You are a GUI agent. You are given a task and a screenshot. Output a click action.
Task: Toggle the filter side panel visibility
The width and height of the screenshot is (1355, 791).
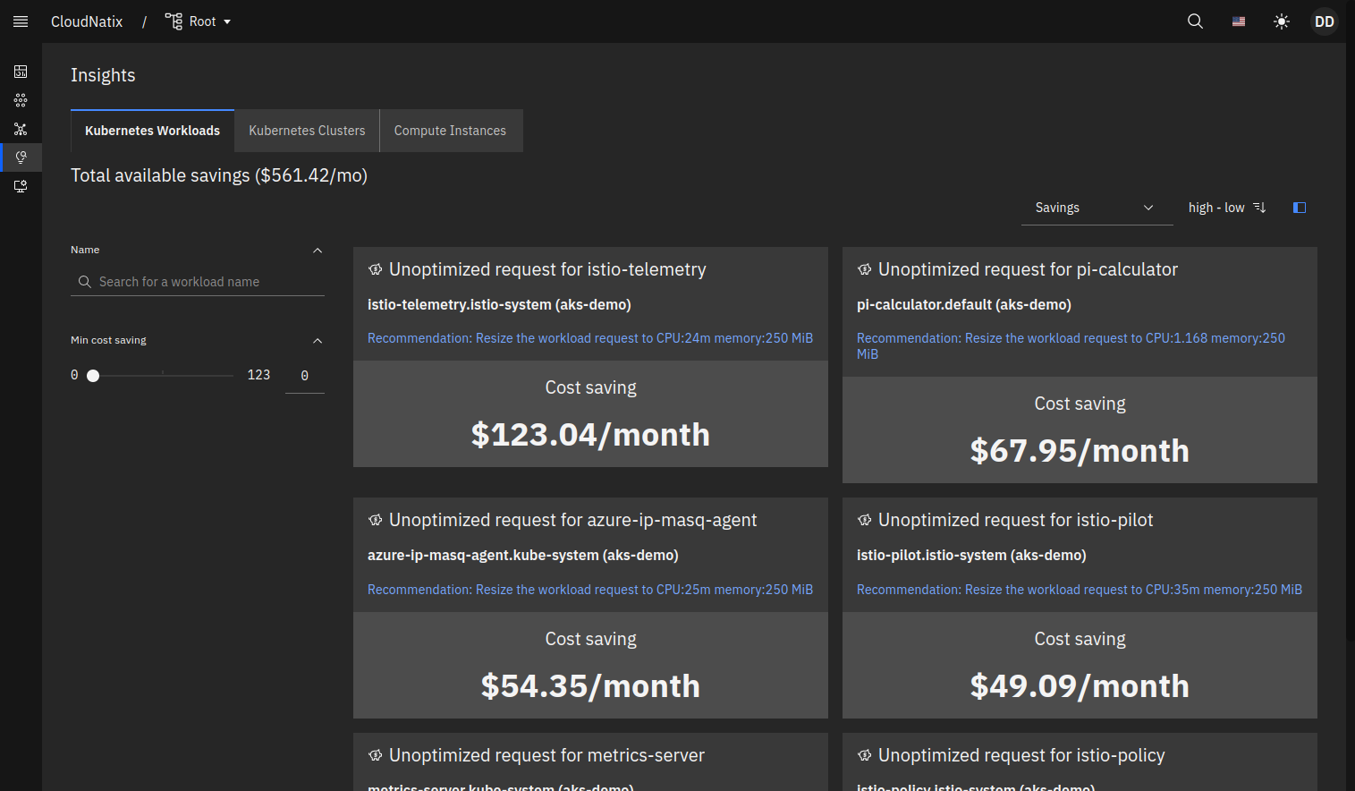(1300, 208)
